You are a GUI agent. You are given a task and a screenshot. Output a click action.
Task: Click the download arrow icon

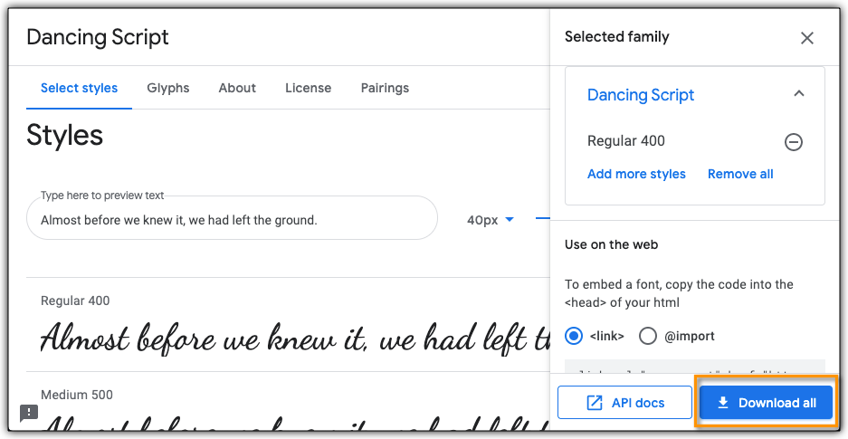(723, 403)
